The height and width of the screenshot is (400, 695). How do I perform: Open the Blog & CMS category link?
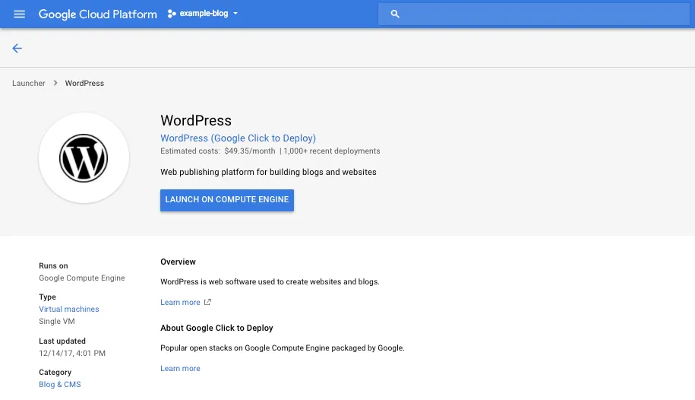click(60, 385)
